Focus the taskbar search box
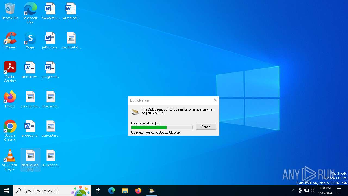 (x=52, y=191)
